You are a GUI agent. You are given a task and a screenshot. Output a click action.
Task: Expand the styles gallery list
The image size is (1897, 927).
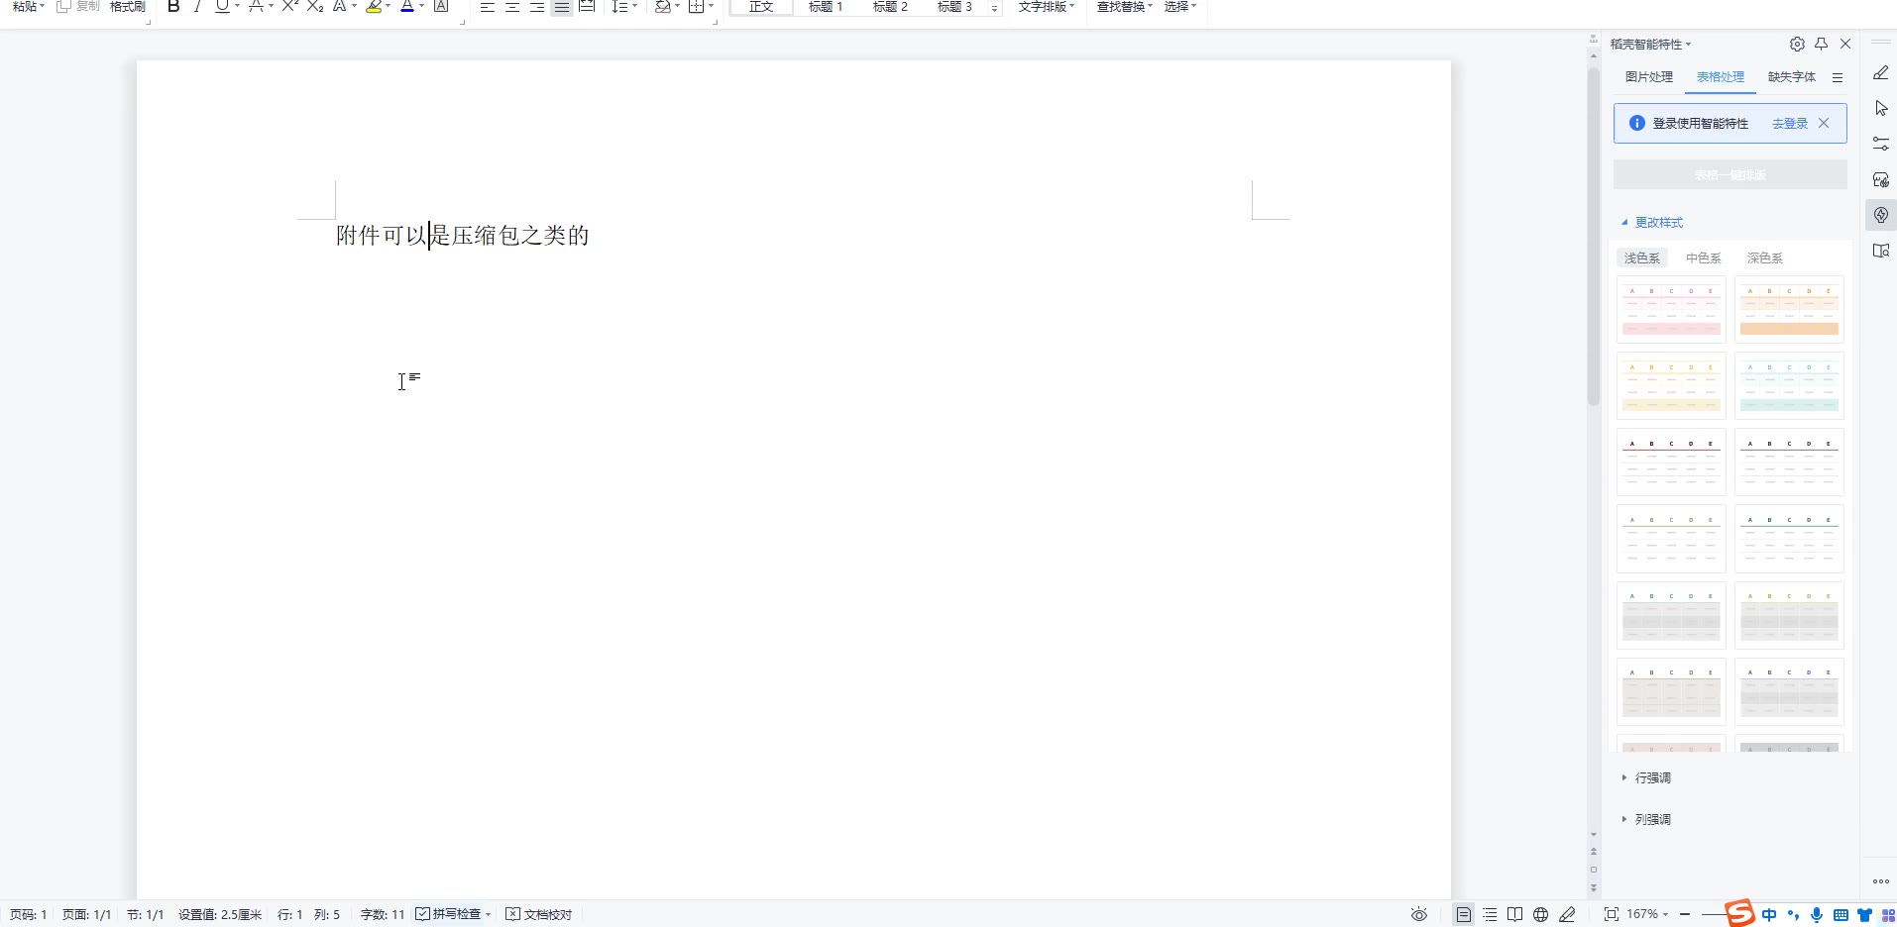[994, 8]
